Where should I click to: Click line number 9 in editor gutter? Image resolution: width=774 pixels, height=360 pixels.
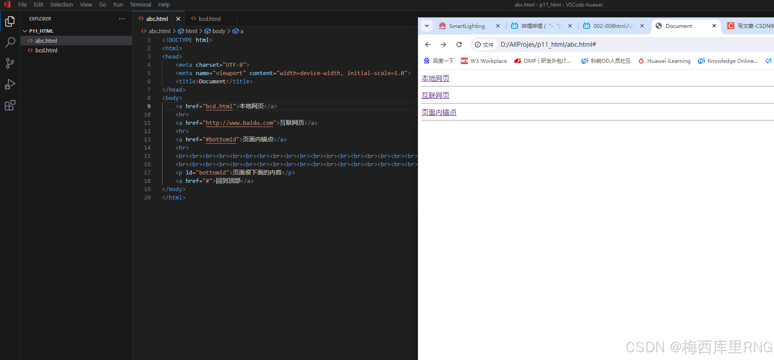coord(149,106)
